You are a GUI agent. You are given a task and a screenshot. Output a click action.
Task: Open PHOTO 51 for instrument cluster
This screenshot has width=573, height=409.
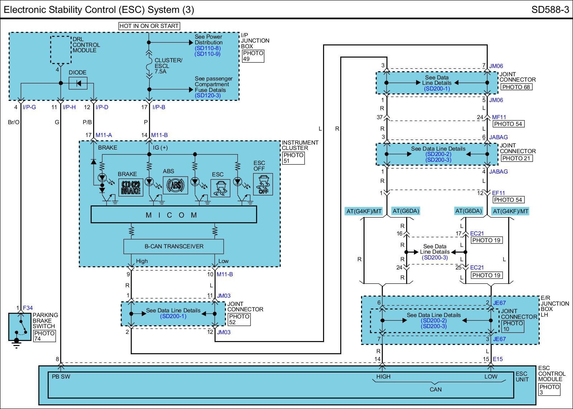click(x=293, y=158)
